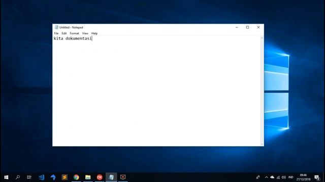Click the Notepad scrollbar down arrow
Screen dimensions: 325x182
[x=262, y=144]
